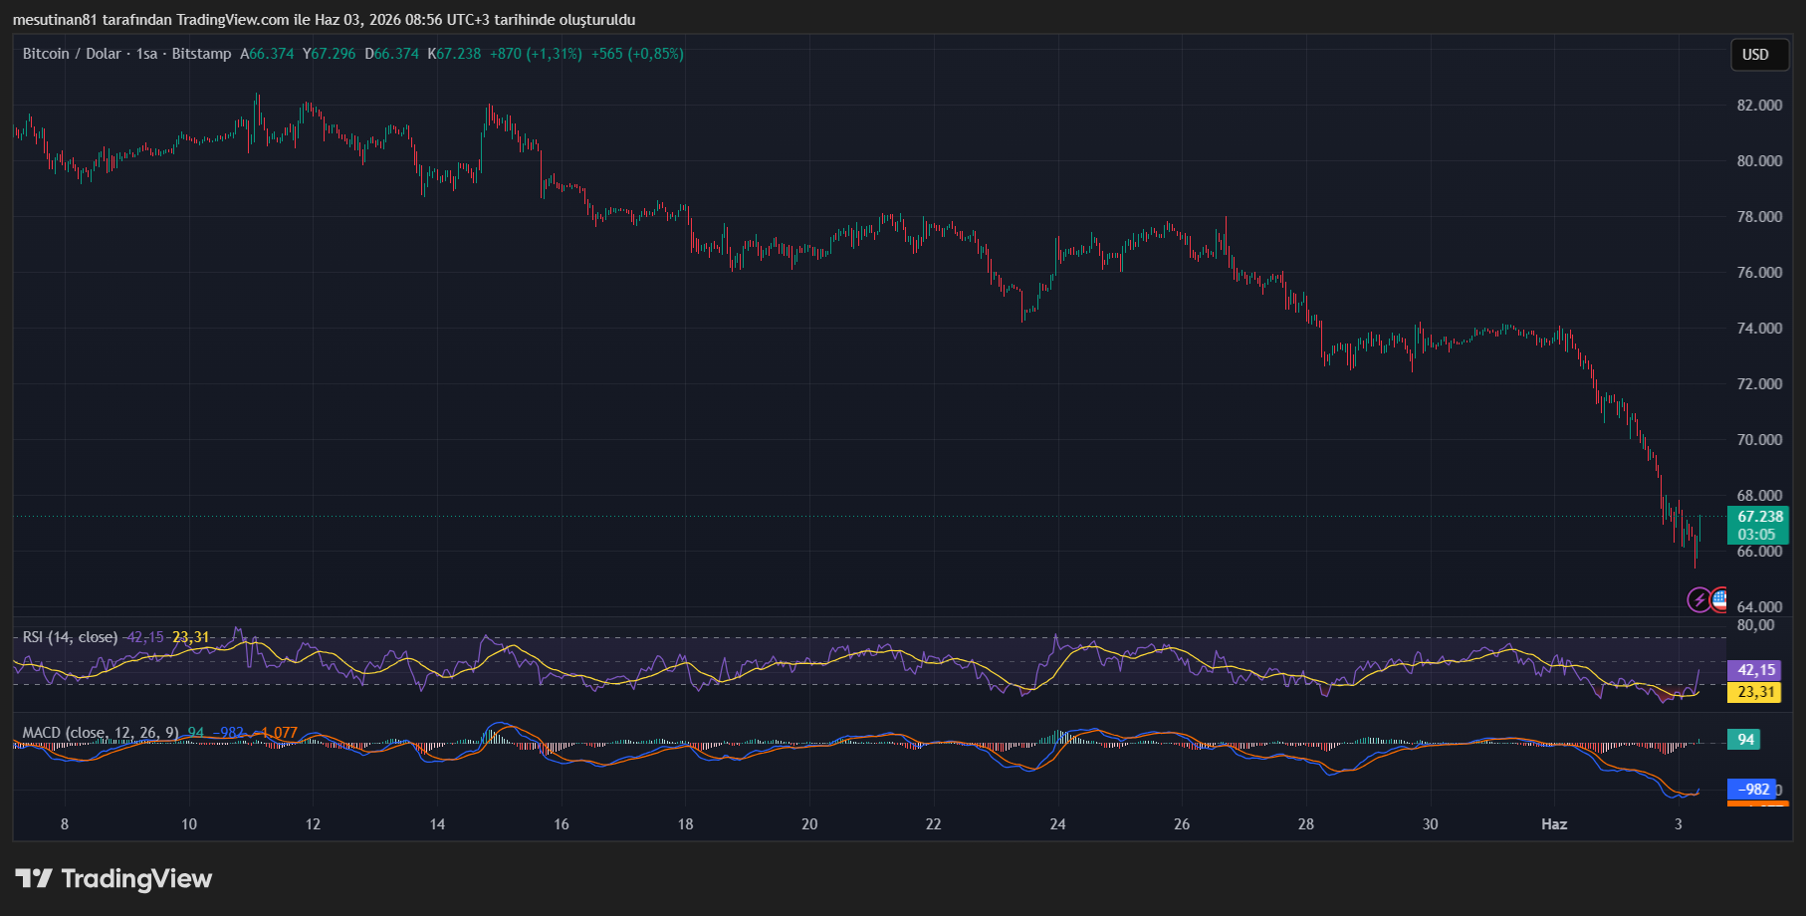Click the 30 date label on time axis

(x=1431, y=824)
